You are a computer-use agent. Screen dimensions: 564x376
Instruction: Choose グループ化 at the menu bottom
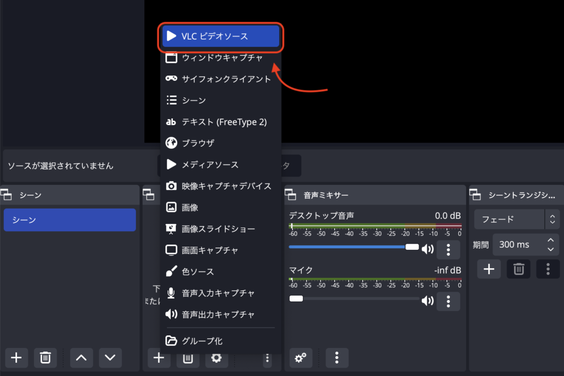point(220,341)
